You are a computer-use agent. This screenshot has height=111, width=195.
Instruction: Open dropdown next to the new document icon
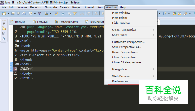point(35,14)
